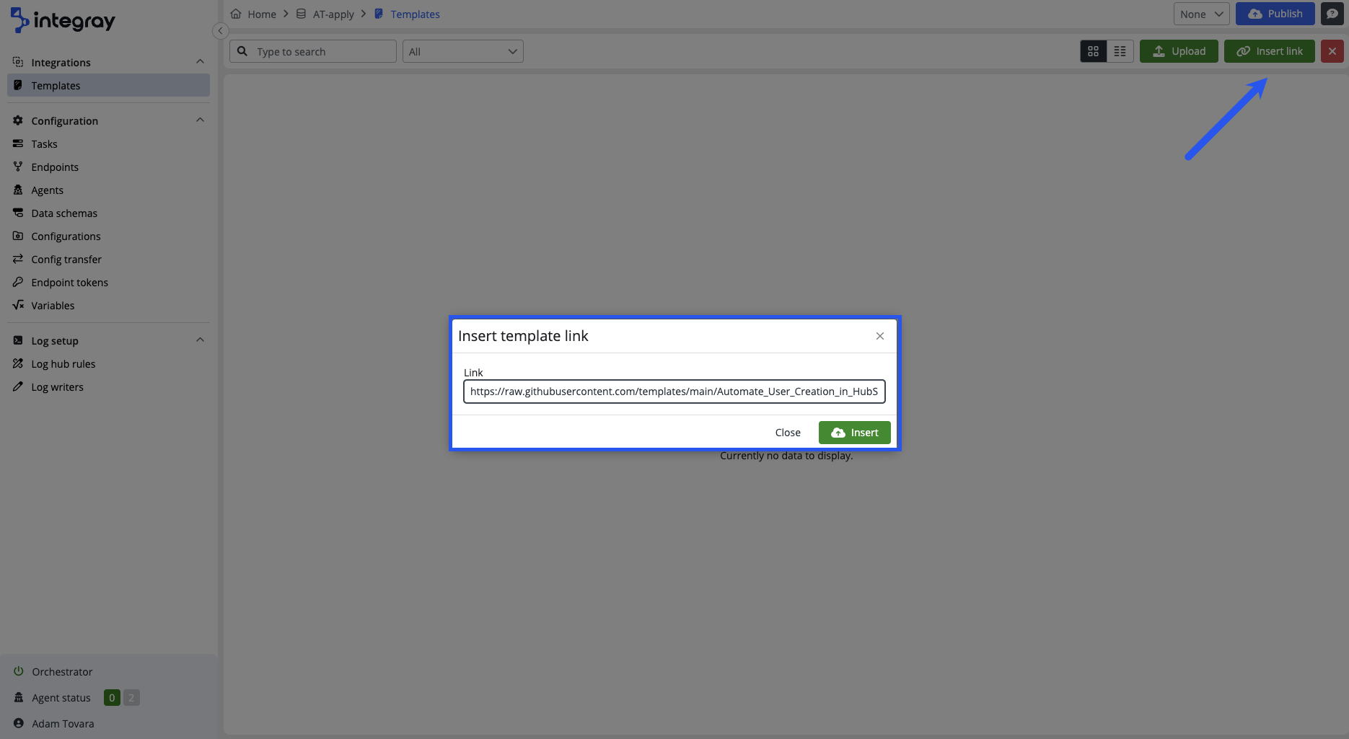Collapse the Log setup section

click(x=200, y=340)
